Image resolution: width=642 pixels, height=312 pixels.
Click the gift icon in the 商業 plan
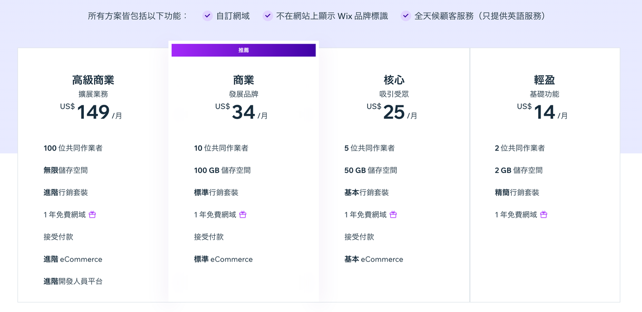click(243, 214)
